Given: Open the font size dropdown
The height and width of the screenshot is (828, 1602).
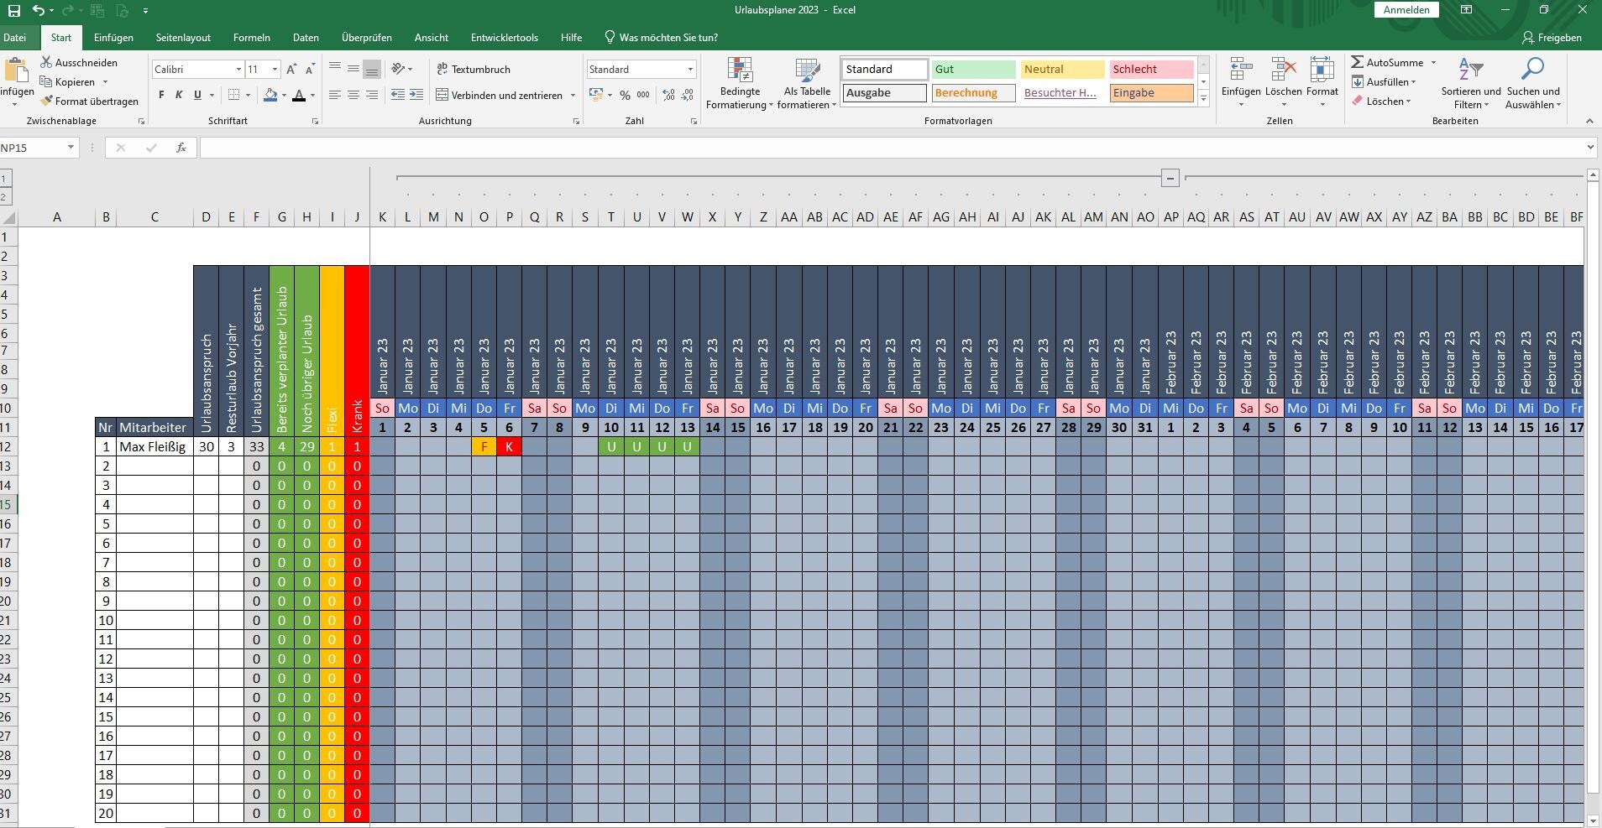Looking at the screenshot, I should click(x=275, y=69).
